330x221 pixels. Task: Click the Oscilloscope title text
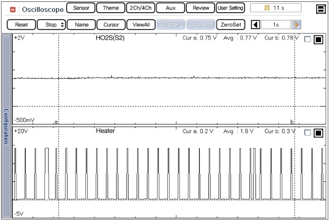point(43,9)
